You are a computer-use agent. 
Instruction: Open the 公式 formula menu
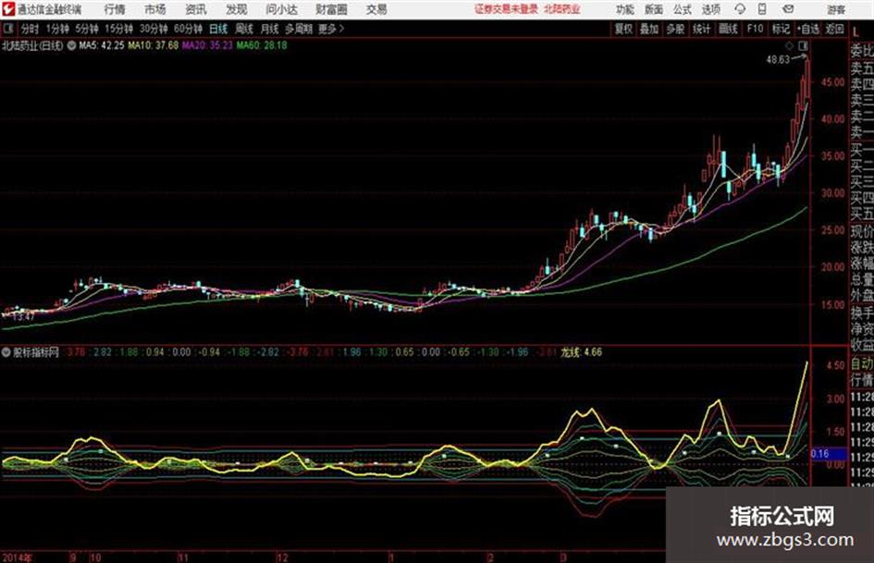click(682, 9)
